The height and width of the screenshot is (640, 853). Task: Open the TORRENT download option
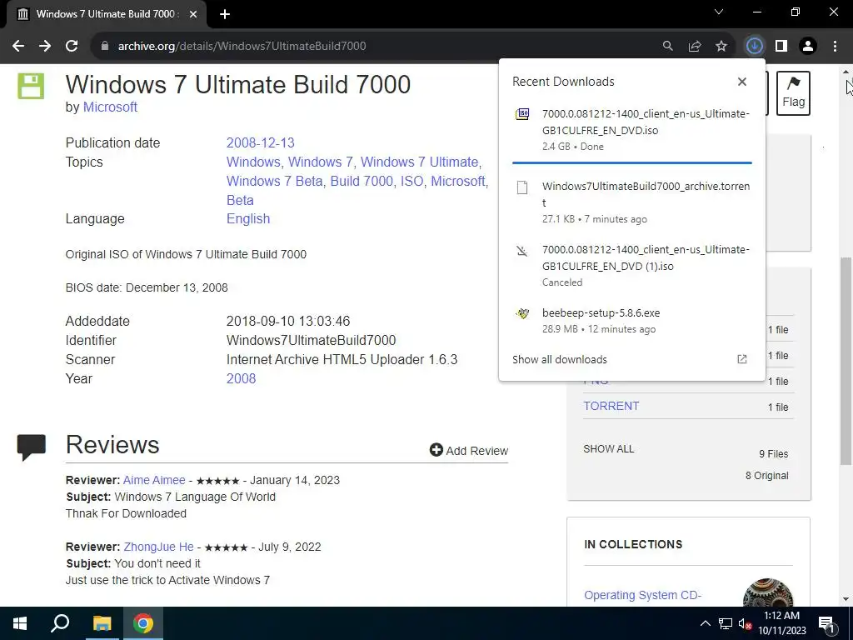click(x=611, y=406)
